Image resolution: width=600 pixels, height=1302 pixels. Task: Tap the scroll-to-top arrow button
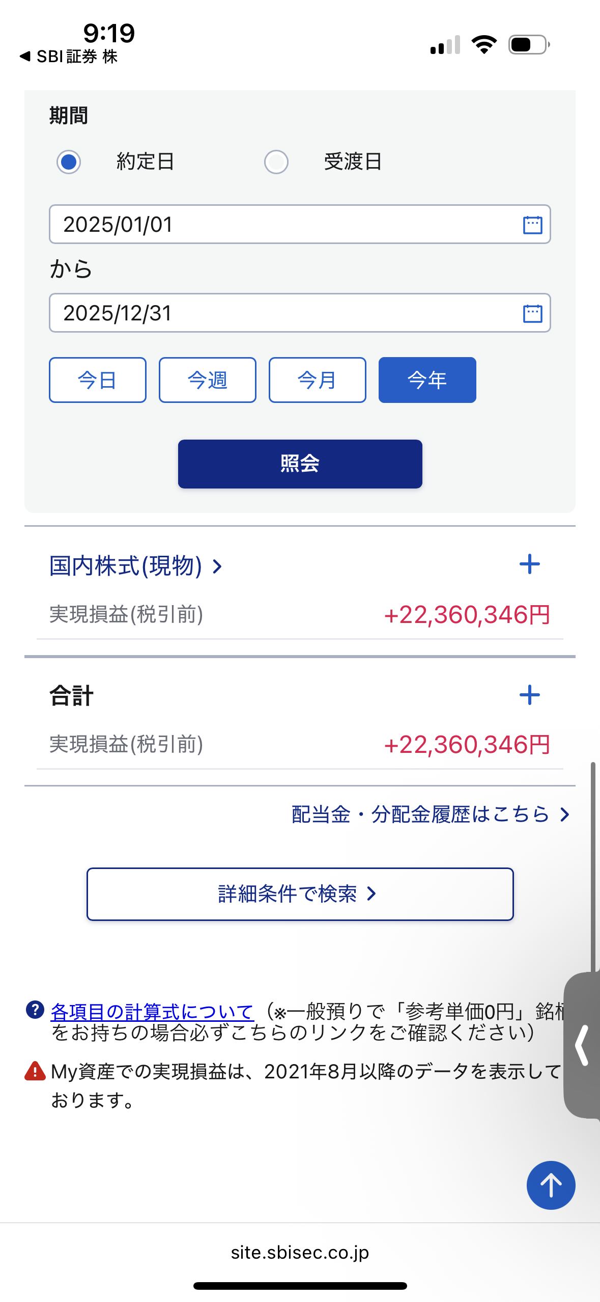551,1185
